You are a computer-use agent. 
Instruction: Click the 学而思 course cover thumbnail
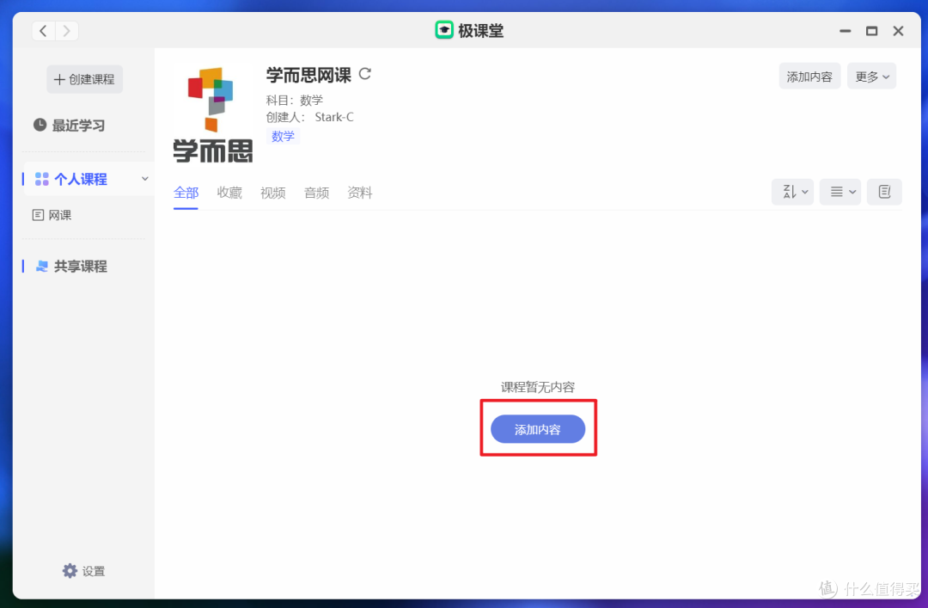tap(213, 114)
